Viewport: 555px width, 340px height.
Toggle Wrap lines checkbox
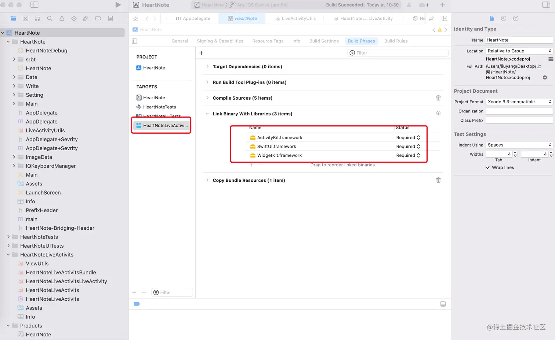488,167
